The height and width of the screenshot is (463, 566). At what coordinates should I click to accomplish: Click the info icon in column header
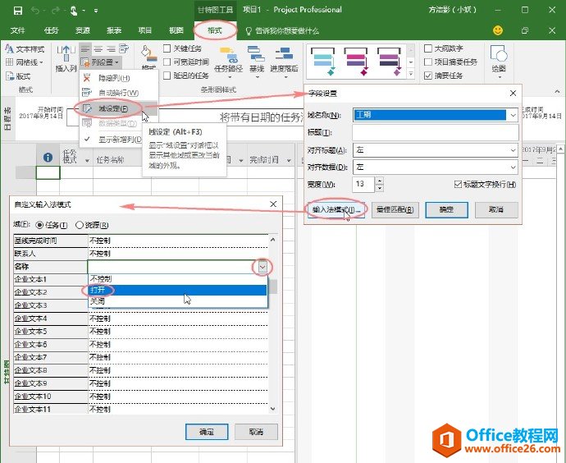(x=48, y=156)
